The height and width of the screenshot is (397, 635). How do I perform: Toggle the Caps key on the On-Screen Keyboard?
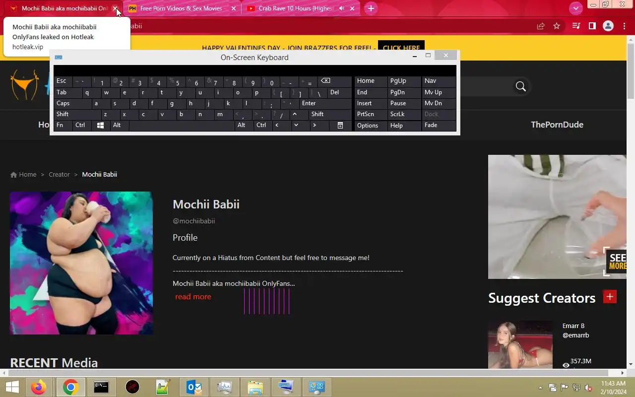click(x=72, y=103)
